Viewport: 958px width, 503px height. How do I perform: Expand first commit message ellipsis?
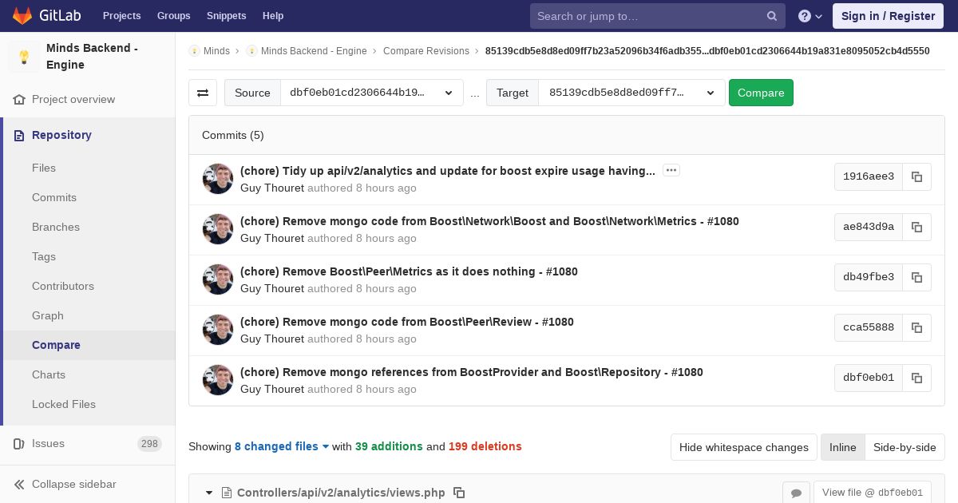point(671,170)
